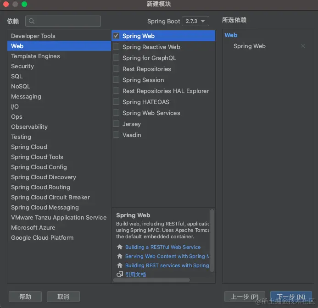Check the Jersey dependency checkbox
The image size is (318, 308).
pos(116,124)
